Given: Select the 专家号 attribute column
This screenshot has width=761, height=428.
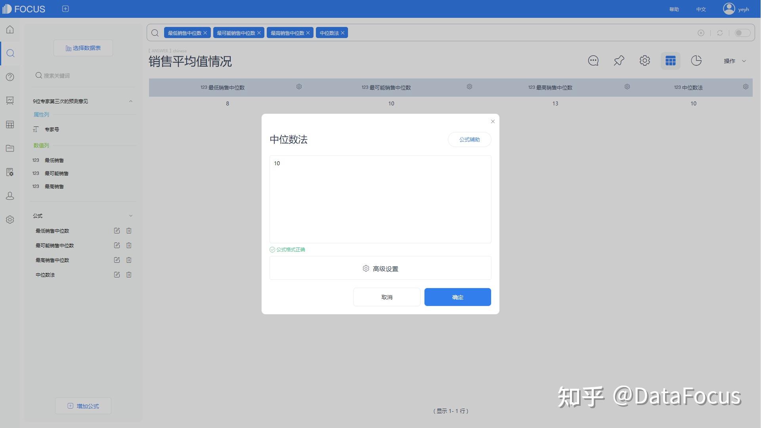Looking at the screenshot, I should coord(52,130).
